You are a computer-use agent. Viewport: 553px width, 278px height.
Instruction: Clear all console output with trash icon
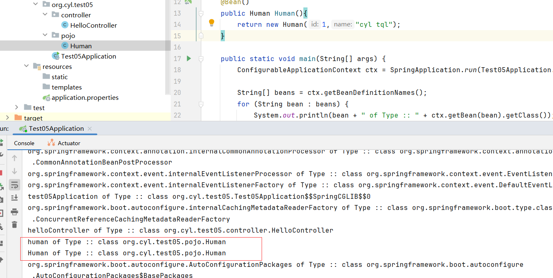14,225
